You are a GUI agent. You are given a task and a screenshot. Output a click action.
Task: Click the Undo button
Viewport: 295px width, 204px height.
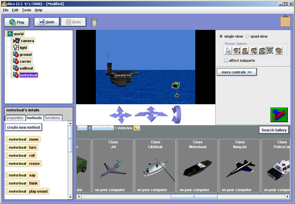[47, 22]
